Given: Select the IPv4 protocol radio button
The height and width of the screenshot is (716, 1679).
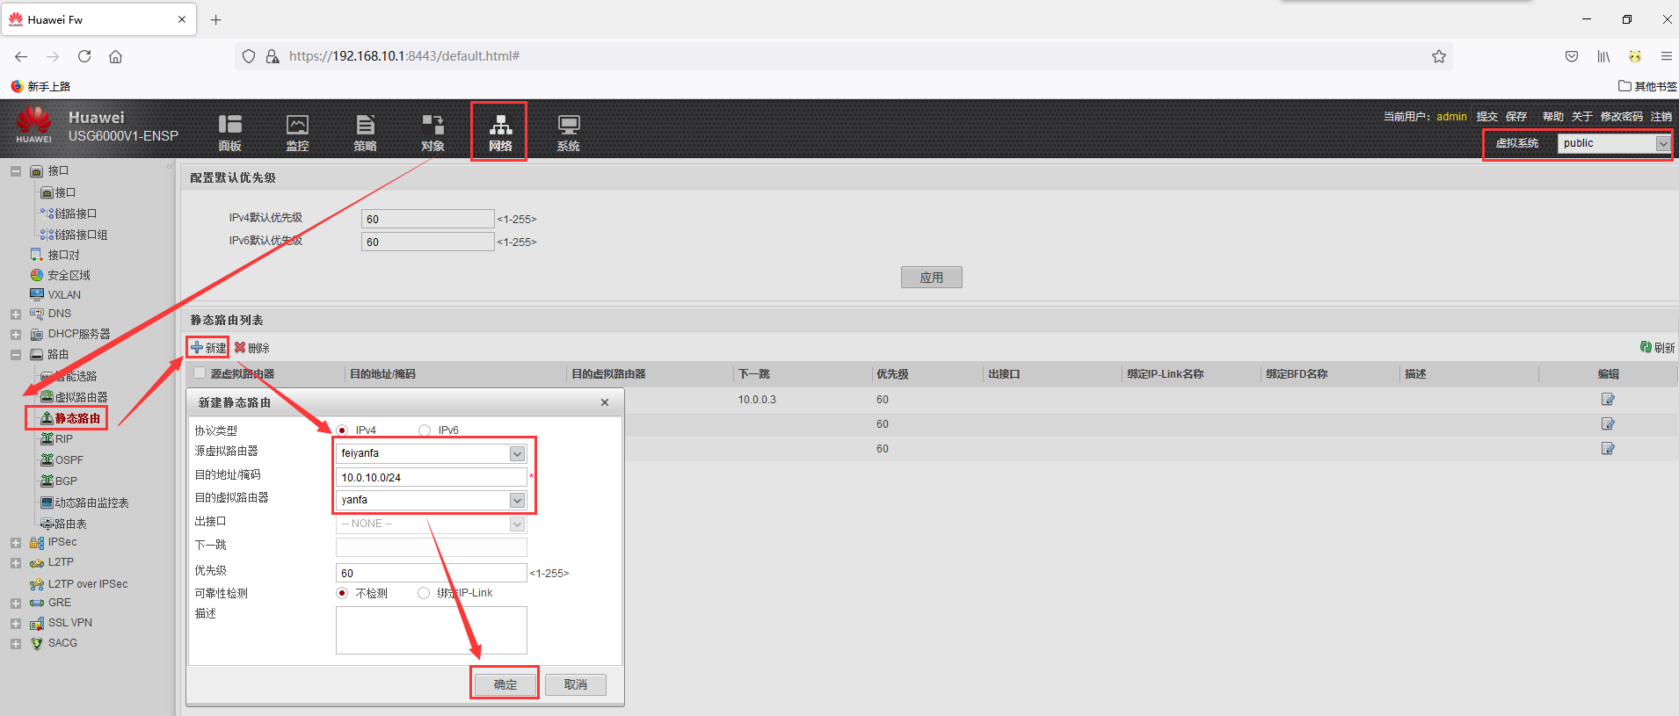Looking at the screenshot, I should pos(342,430).
